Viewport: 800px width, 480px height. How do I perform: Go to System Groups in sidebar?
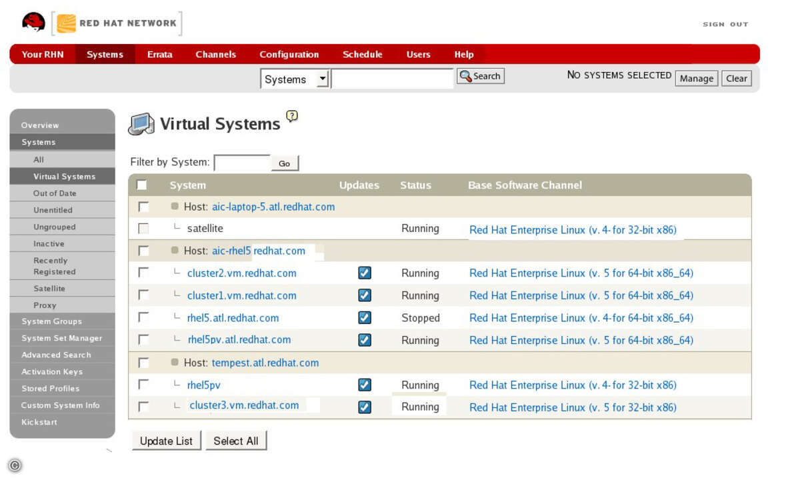click(62, 321)
